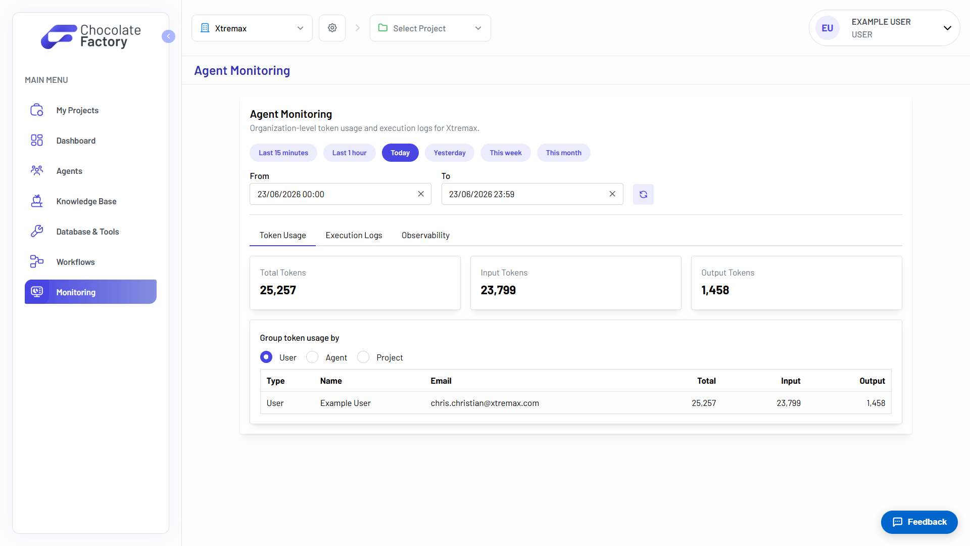Screen dimensions: 970x546
Task: Click the Agent Monitoring page title
Action: 242,70
